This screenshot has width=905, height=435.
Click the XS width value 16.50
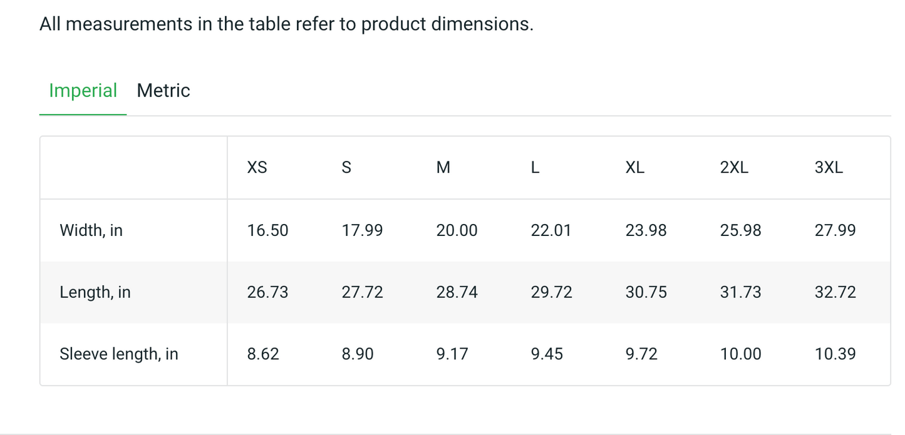pos(267,230)
